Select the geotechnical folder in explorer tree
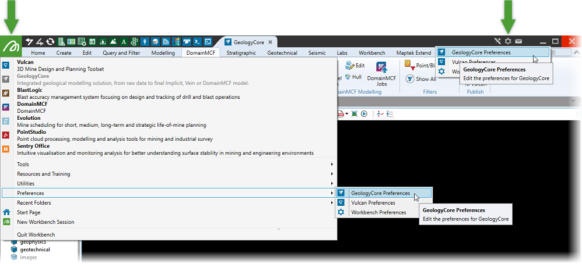This screenshot has width=582, height=264. coord(35,249)
